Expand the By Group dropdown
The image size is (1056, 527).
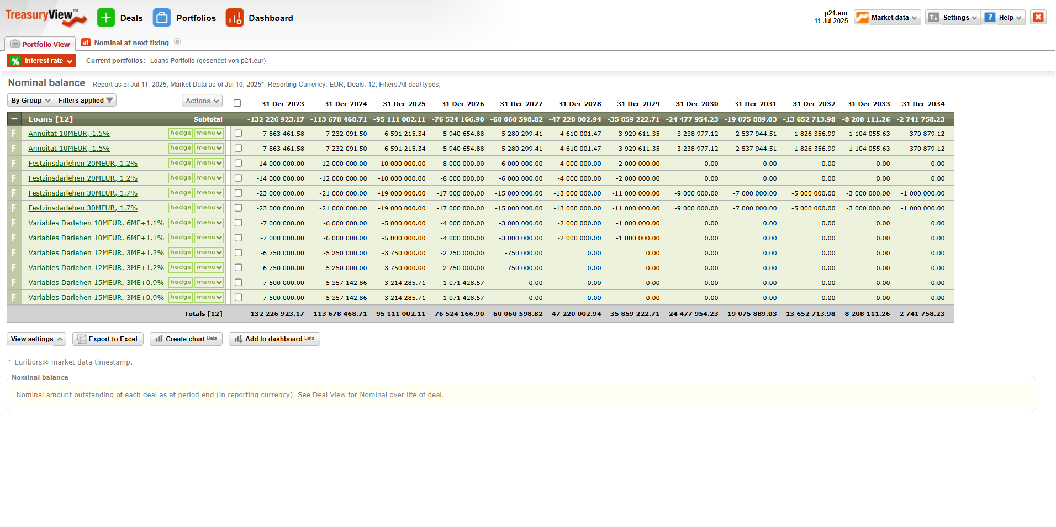pos(30,101)
